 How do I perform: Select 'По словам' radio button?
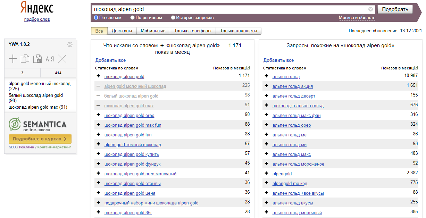point(96,17)
